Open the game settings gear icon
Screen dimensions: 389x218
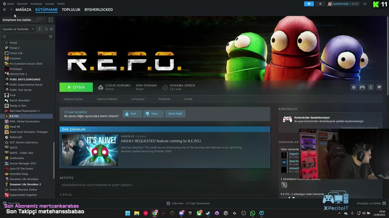(x=354, y=87)
